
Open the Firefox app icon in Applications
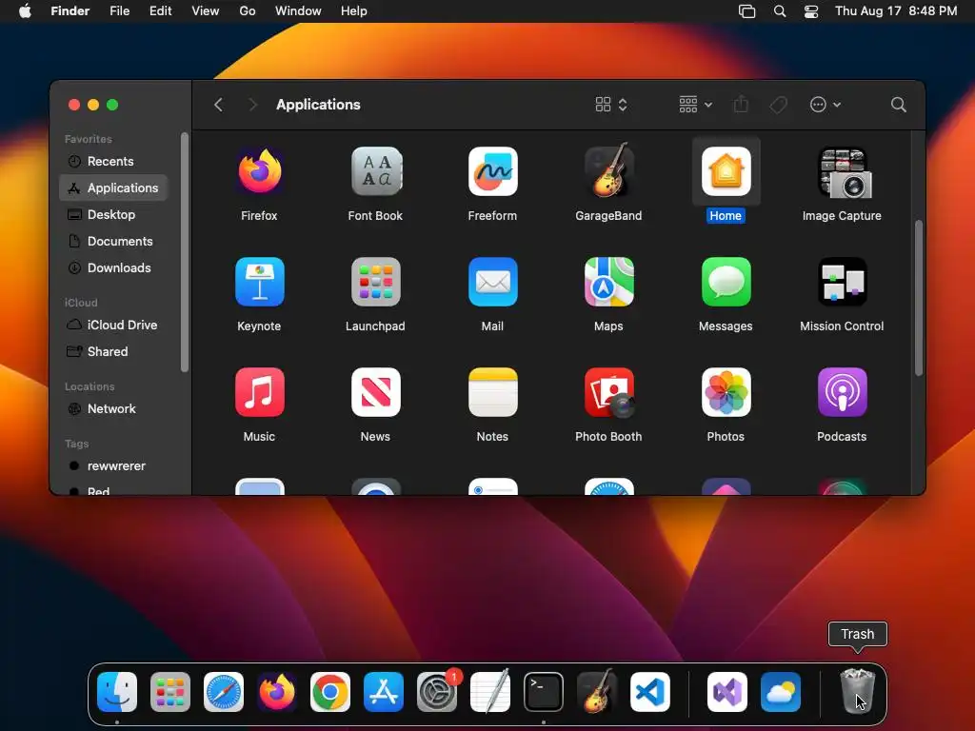click(x=259, y=171)
